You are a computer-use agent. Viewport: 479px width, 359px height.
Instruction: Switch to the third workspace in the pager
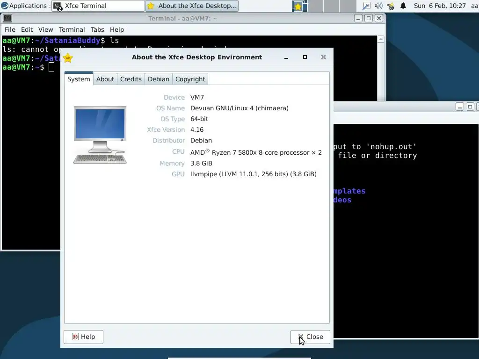pos(332,6)
